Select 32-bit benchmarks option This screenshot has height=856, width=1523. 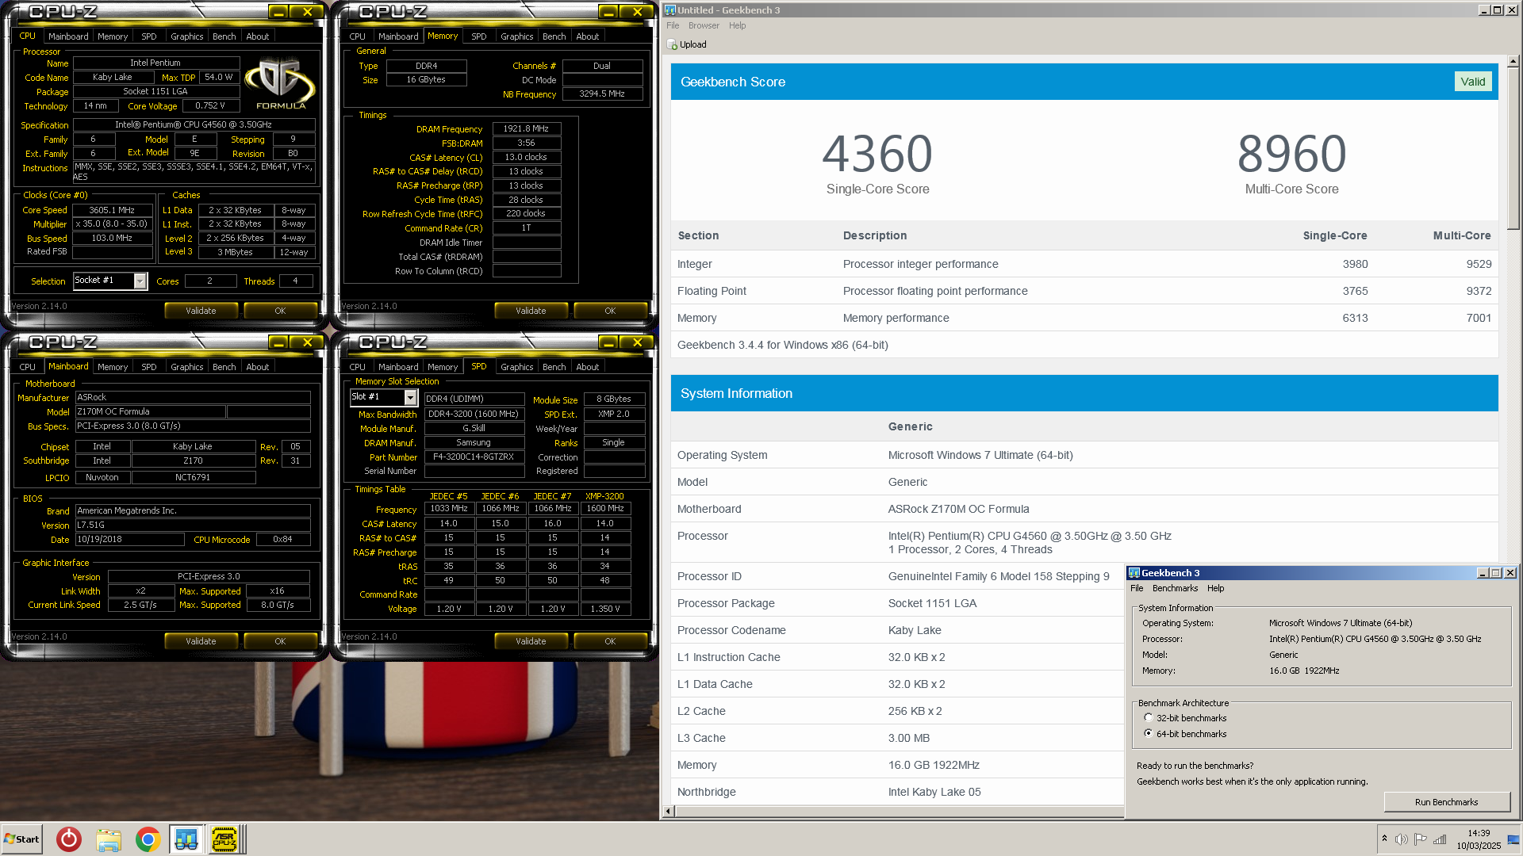pyautogui.click(x=1149, y=718)
